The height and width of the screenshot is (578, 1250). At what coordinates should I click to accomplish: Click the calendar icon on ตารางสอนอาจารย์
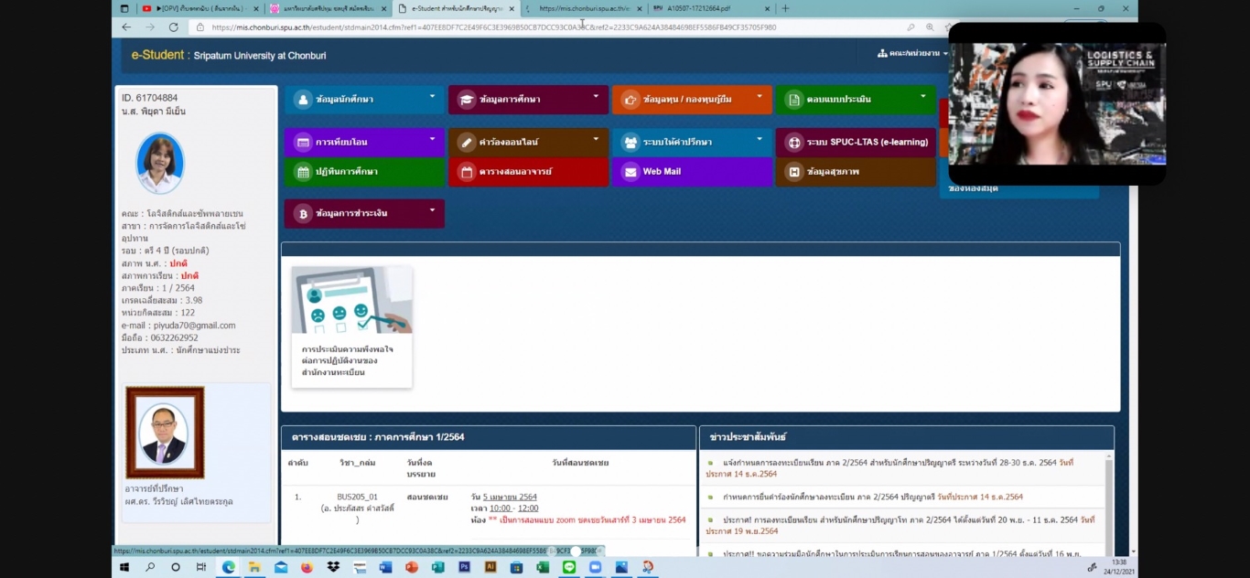(467, 172)
